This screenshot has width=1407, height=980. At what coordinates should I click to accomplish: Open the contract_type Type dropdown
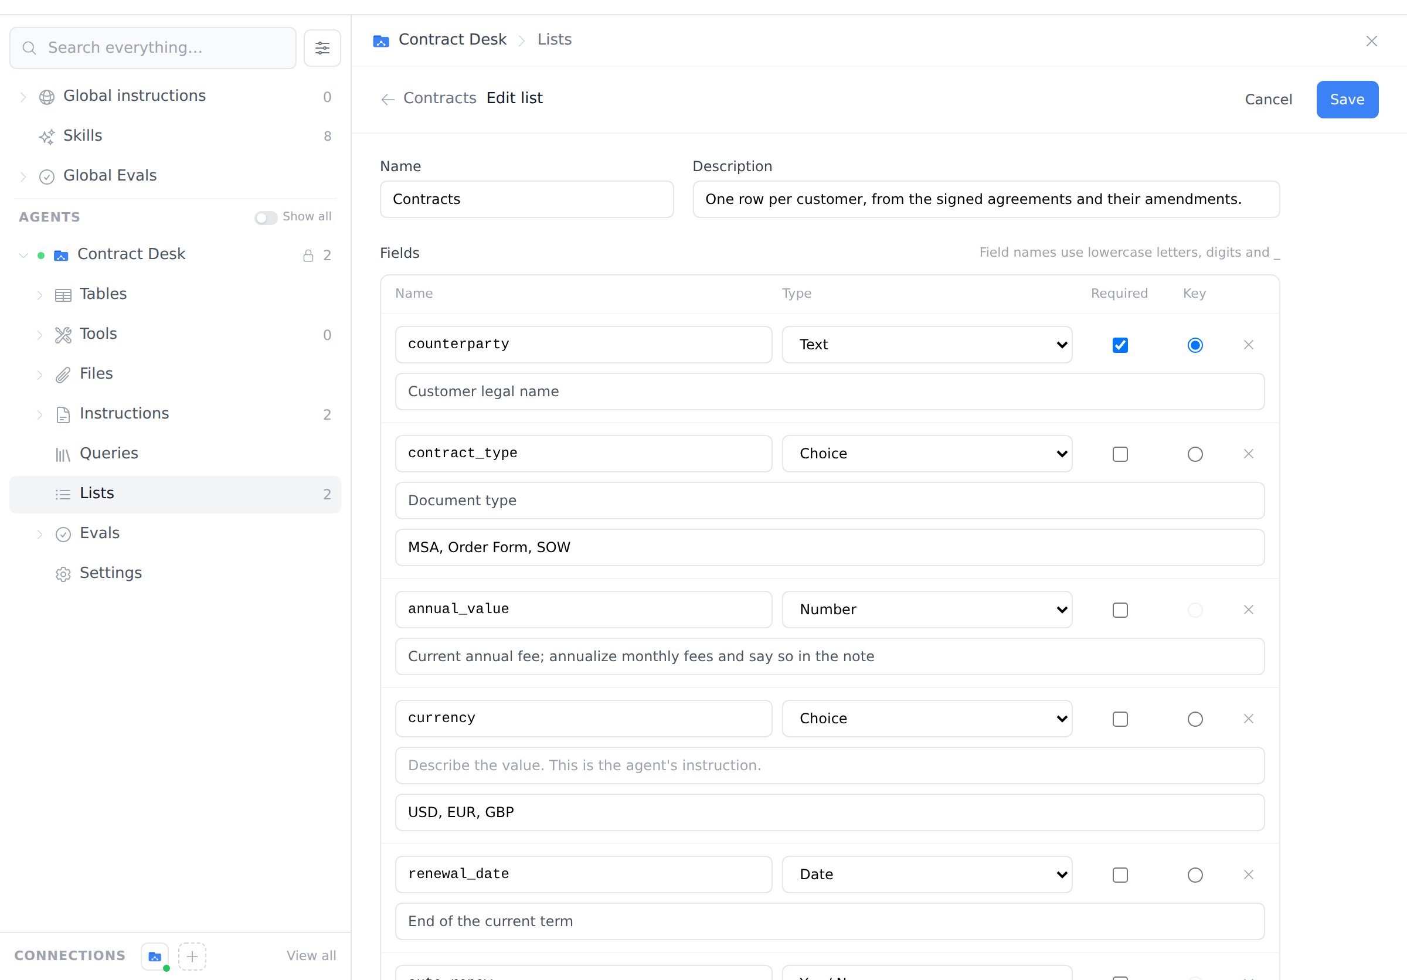[x=927, y=454]
